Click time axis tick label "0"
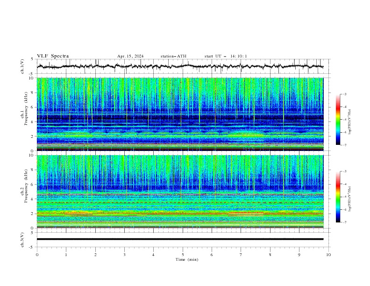The image size is (370, 286). [x=37, y=255]
